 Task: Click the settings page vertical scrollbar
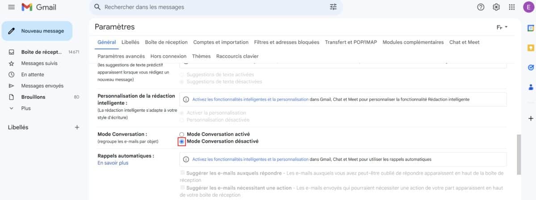(x=519, y=155)
